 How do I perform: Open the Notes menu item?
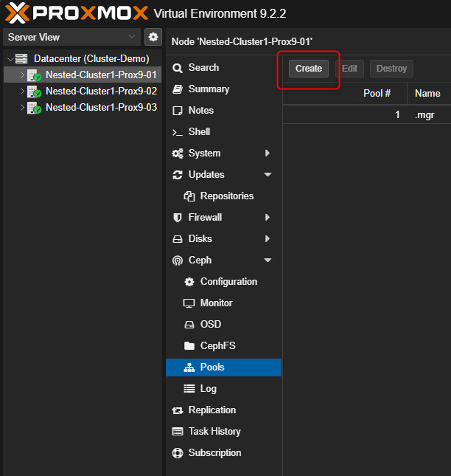click(x=224, y=111)
